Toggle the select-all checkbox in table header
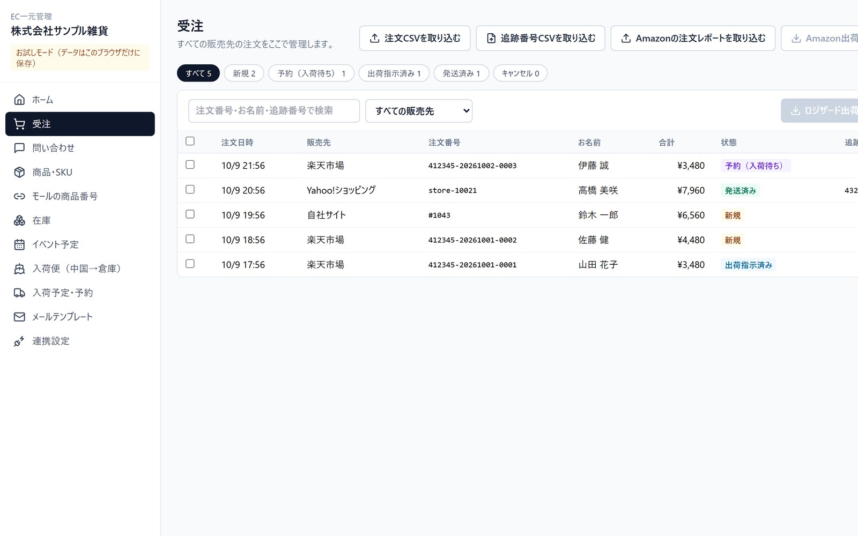 pyautogui.click(x=190, y=141)
